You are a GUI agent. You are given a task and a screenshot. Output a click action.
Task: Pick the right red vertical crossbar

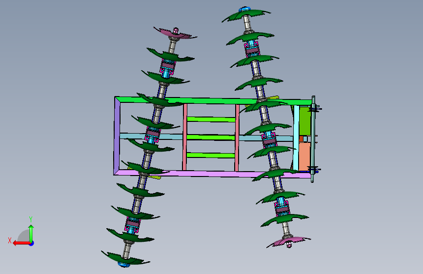[237, 138]
